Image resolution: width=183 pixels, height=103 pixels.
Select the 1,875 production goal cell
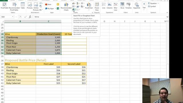[x=49, y=50]
